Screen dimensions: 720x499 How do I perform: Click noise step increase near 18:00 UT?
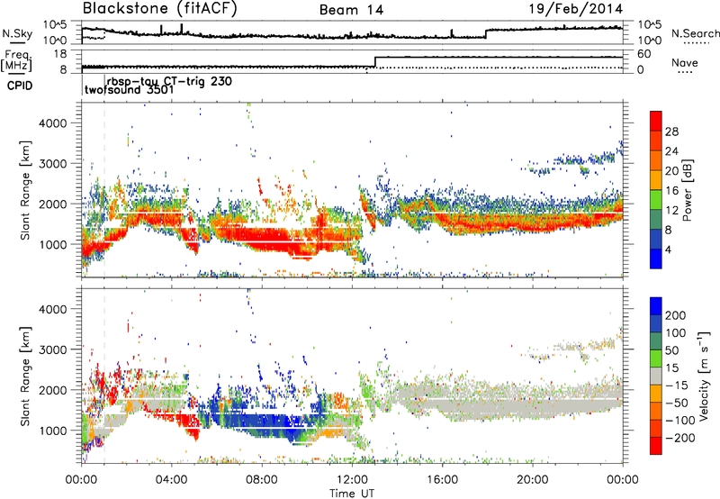click(486, 33)
